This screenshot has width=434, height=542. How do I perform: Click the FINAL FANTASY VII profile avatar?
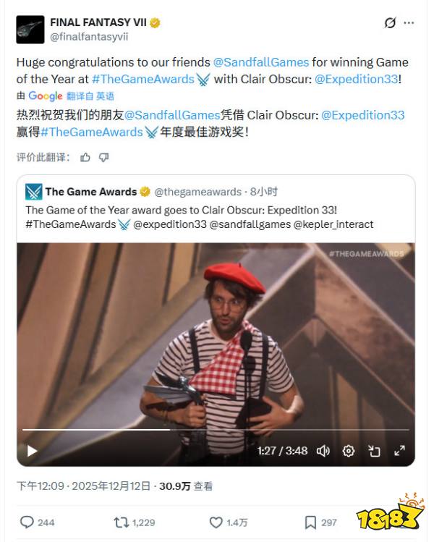[30, 30]
